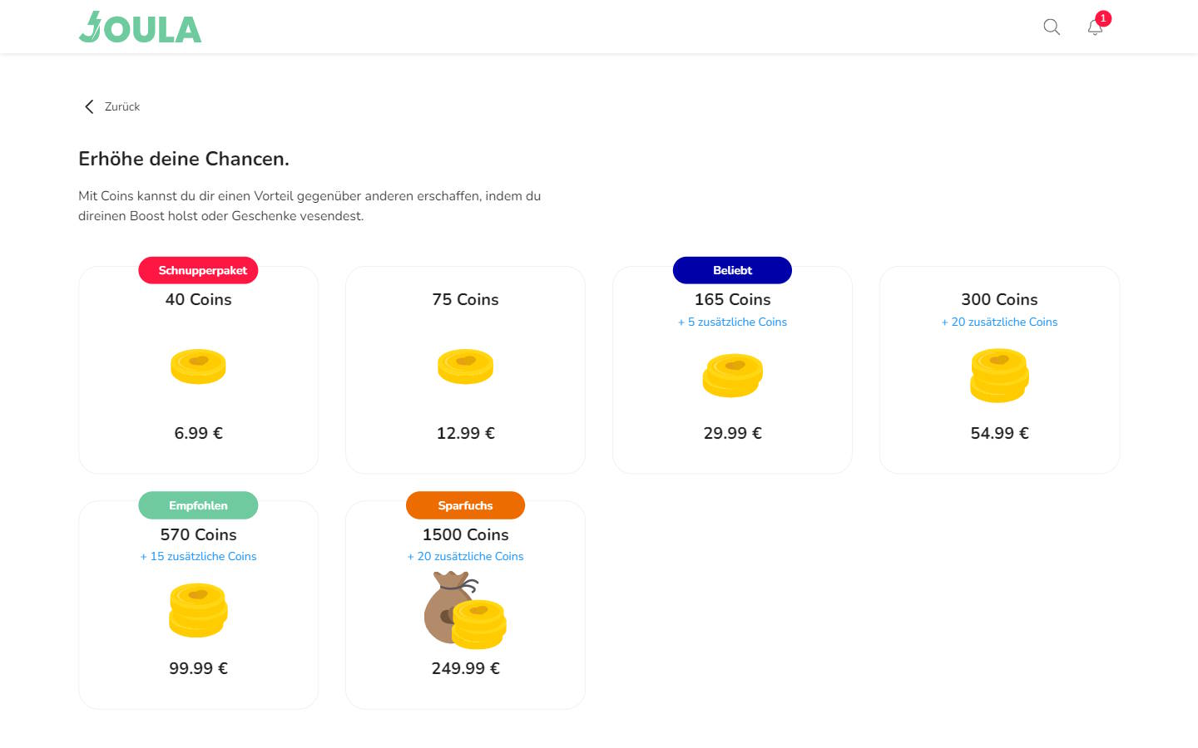1198x748 pixels.
Task: Click the Sparfuchs badge
Action: coord(465,505)
